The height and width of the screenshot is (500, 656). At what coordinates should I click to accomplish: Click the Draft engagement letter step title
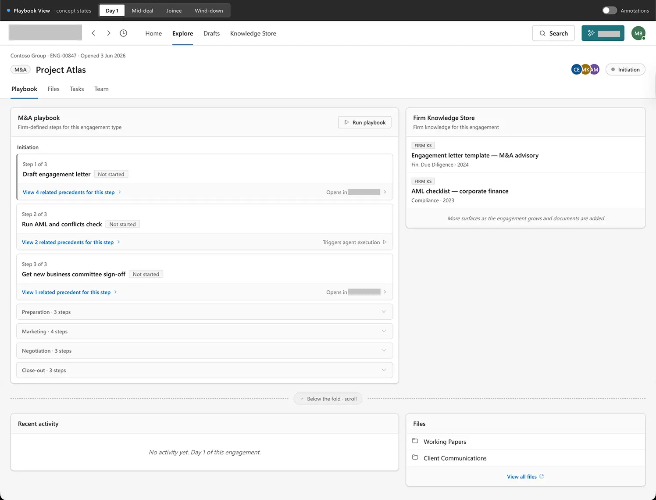click(x=57, y=174)
